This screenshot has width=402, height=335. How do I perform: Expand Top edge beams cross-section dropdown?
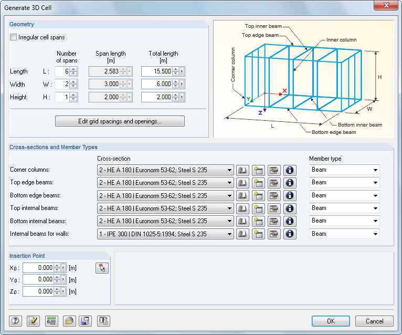(229, 183)
